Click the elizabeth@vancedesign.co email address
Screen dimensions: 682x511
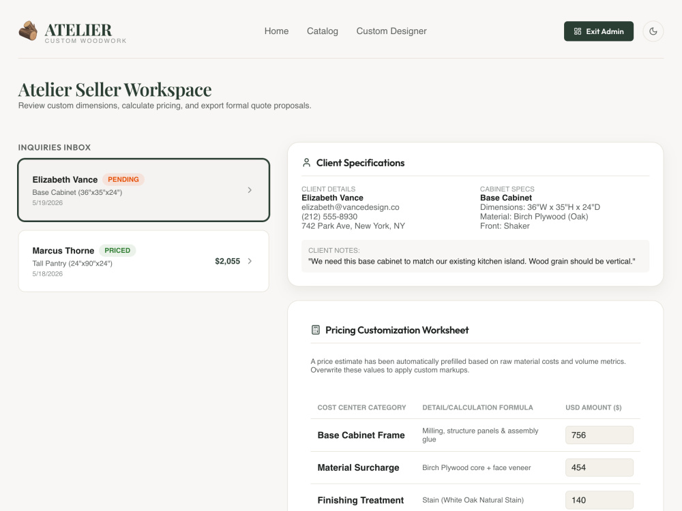pyautogui.click(x=351, y=207)
